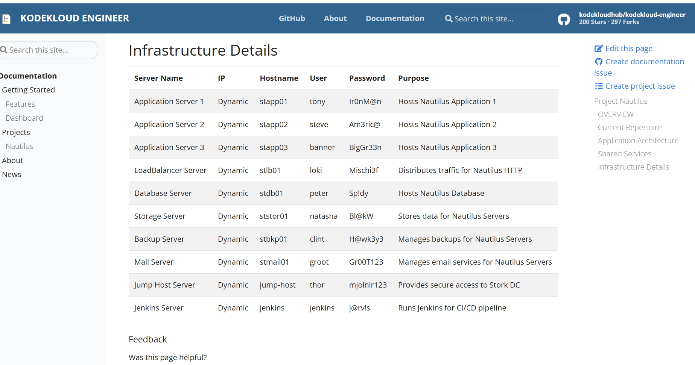The height and width of the screenshot is (365, 695).
Task: Click the j@rv!s password cell
Action: click(x=359, y=308)
